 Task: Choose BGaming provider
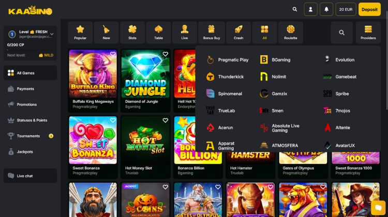coord(275,60)
